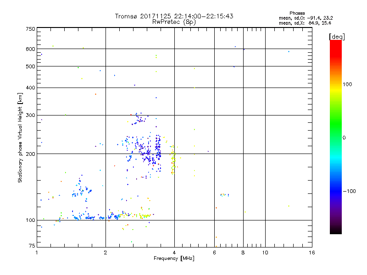Click the x-axis tick label '10'
This screenshot has width=367, height=275.
pyautogui.click(x=265, y=253)
